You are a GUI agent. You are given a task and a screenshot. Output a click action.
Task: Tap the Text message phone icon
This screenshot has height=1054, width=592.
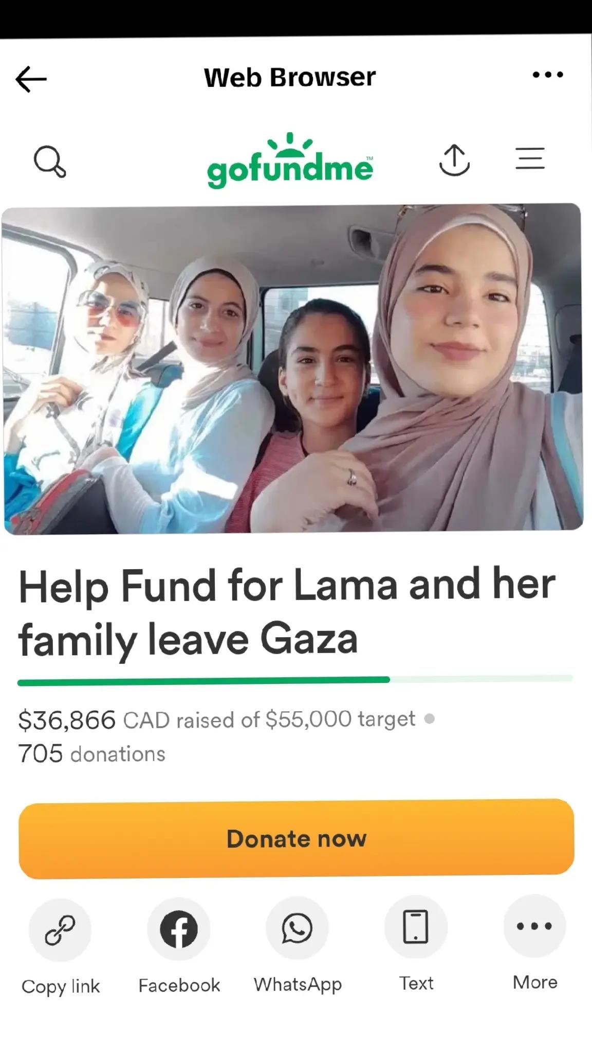416,926
